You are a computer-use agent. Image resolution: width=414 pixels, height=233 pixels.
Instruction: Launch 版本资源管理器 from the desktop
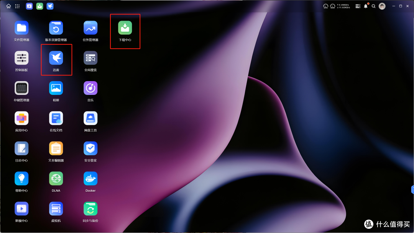click(x=56, y=28)
